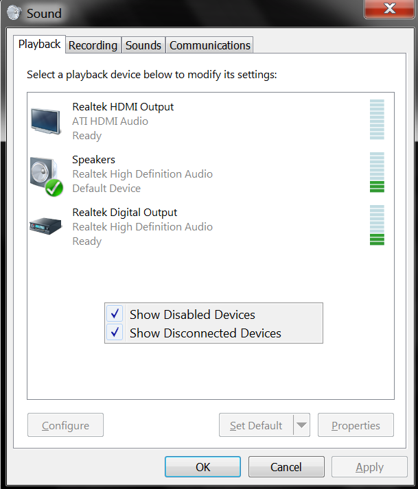Click the Speakers volume level meter
The width and height of the screenshot is (418, 489).
click(377, 172)
